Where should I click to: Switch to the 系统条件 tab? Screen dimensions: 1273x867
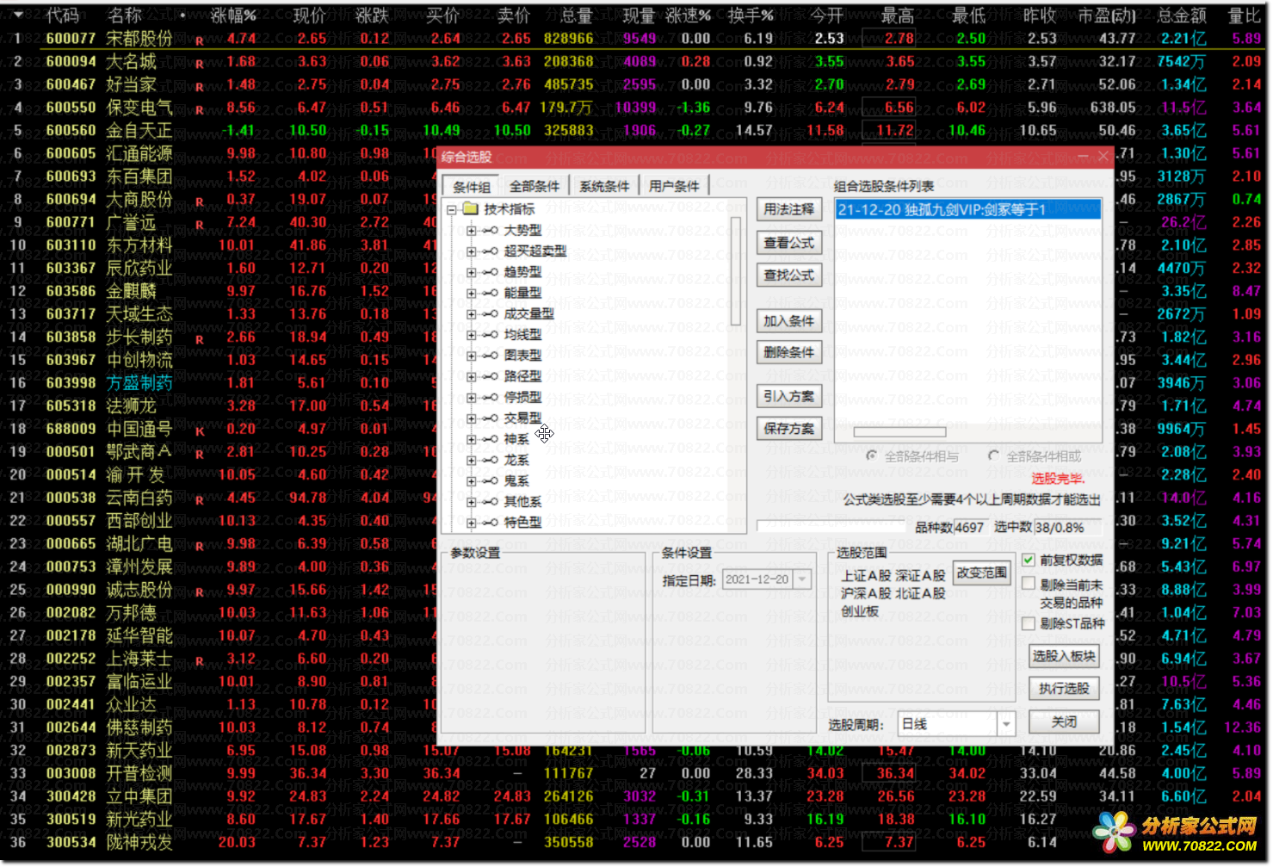point(604,186)
